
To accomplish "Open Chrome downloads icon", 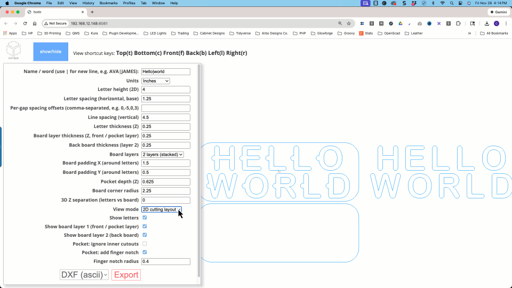I will 487,23.
